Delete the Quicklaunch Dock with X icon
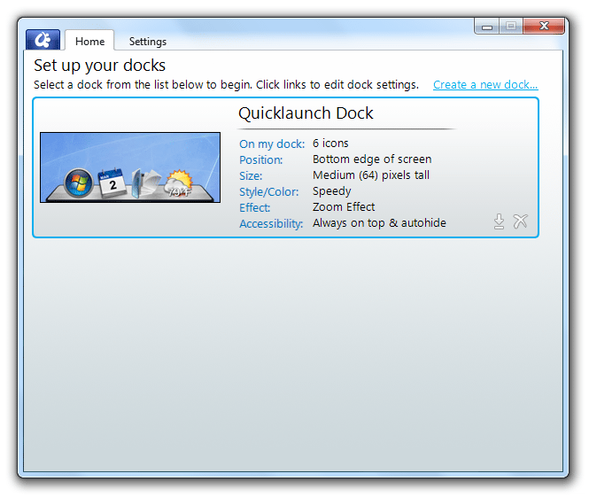 tap(521, 221)
